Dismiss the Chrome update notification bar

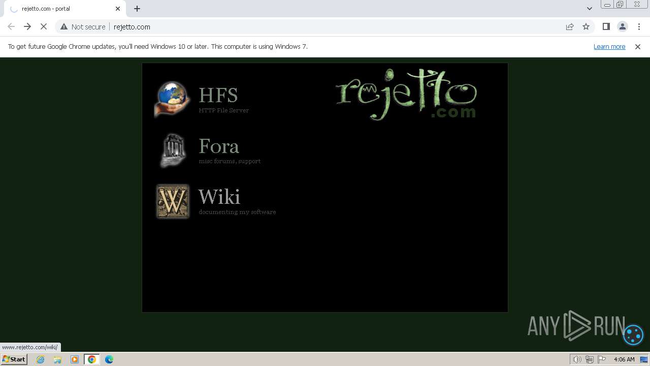click(638, 46)
